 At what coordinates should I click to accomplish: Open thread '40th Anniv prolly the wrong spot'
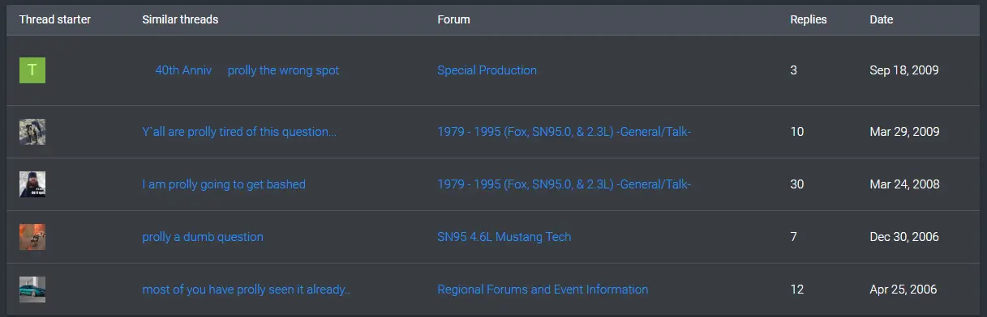click(x=247, y=70)
